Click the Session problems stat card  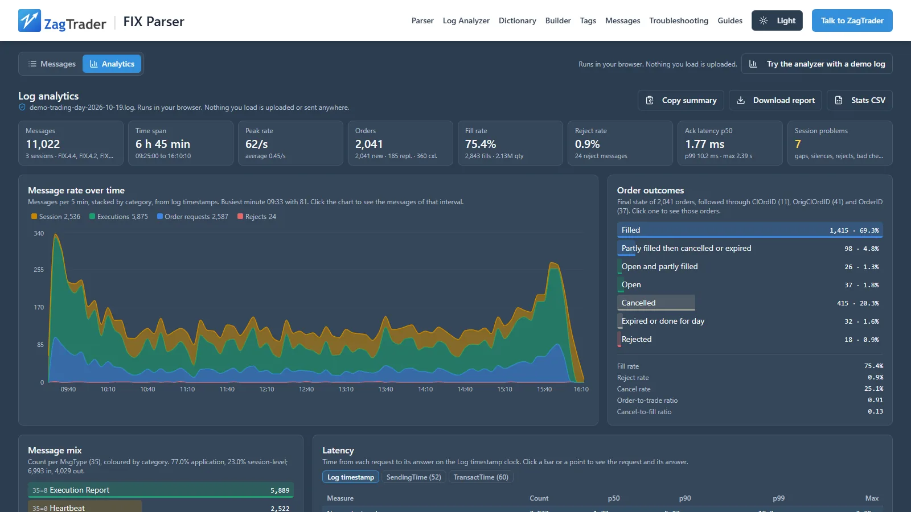click(x=840, y=143)
